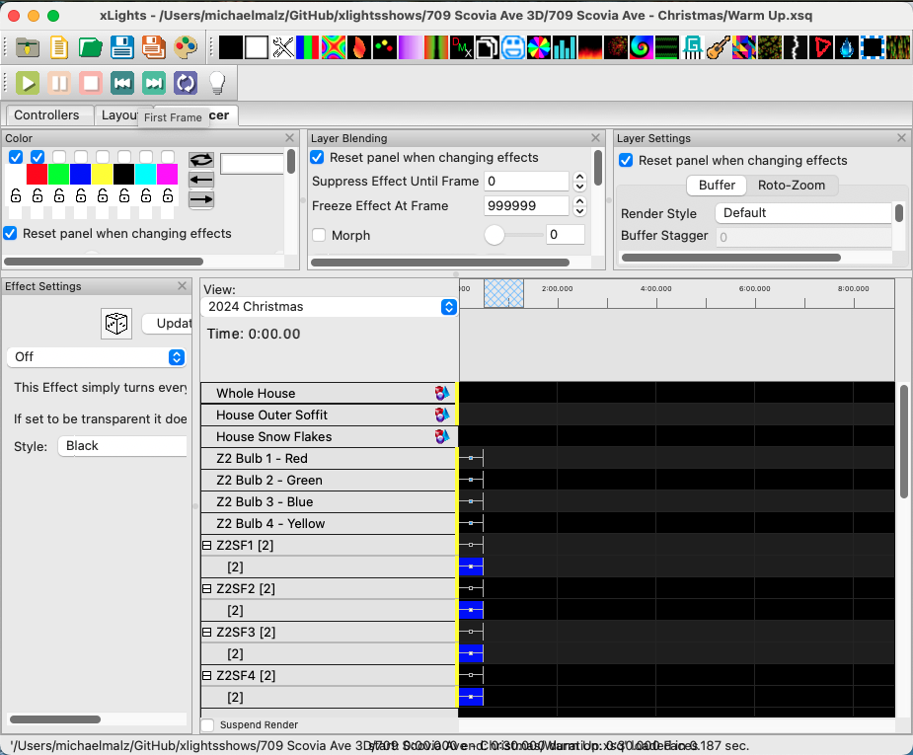The width and height of the screenshot is (913, 755).
Task: Select the Candle effect icon
Action: (359, 47)
